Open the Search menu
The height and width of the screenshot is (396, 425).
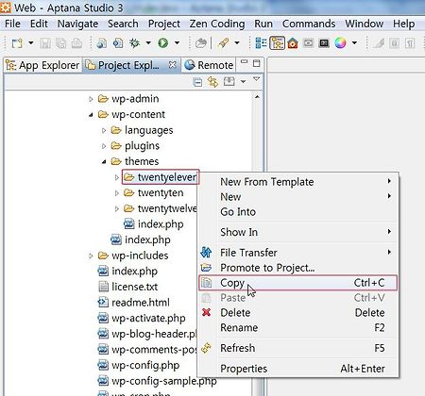[x=123, y=24]
